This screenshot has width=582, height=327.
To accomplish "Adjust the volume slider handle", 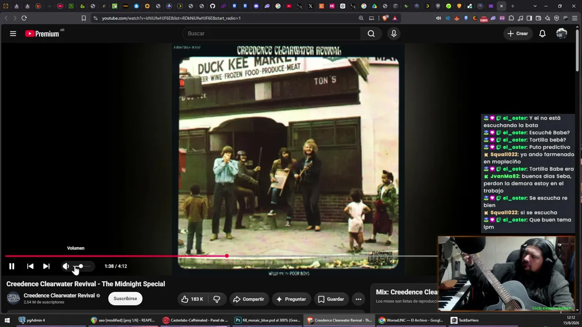I will 81,266.
